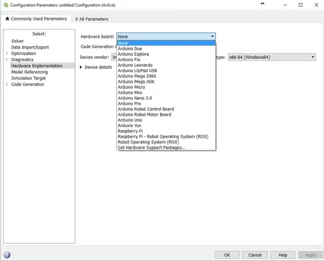
Task: Select Diagnostics category
Action: click(22, 59)
